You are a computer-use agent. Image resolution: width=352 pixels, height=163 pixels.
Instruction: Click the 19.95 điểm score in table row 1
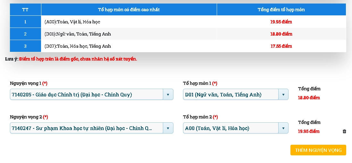point(281,22)
